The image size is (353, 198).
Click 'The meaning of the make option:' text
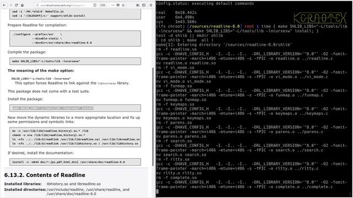pos(41,70)
